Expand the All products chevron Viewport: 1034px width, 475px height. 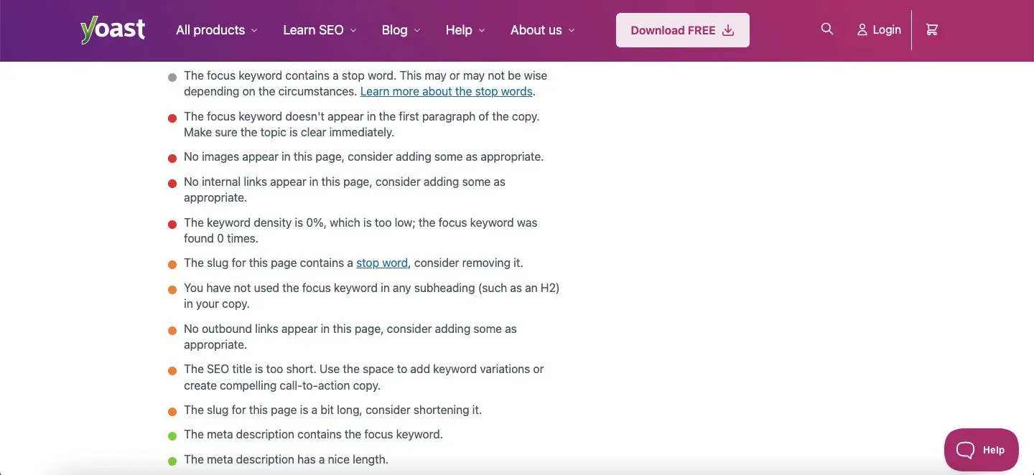pyautogui.click(x=253, y=30)
